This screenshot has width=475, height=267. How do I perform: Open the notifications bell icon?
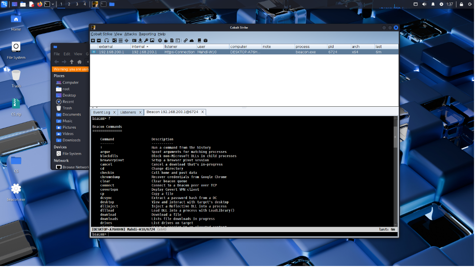click(x=433, y=4)
